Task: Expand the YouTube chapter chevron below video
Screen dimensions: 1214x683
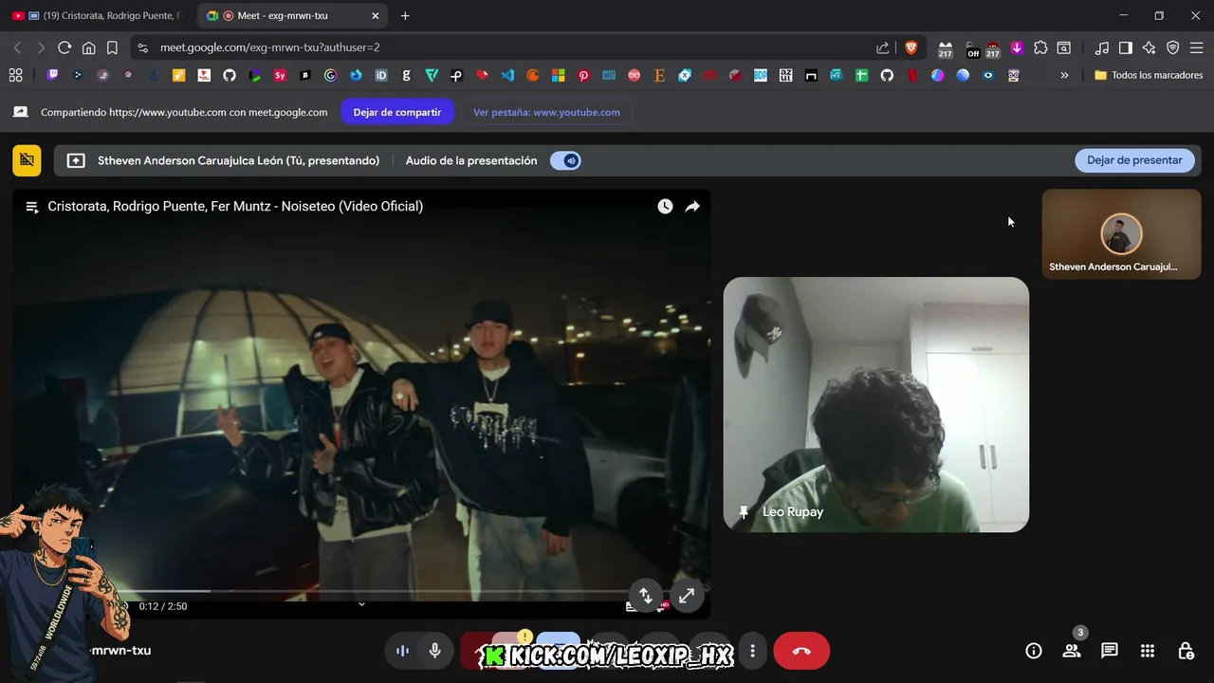Action: 361,604
